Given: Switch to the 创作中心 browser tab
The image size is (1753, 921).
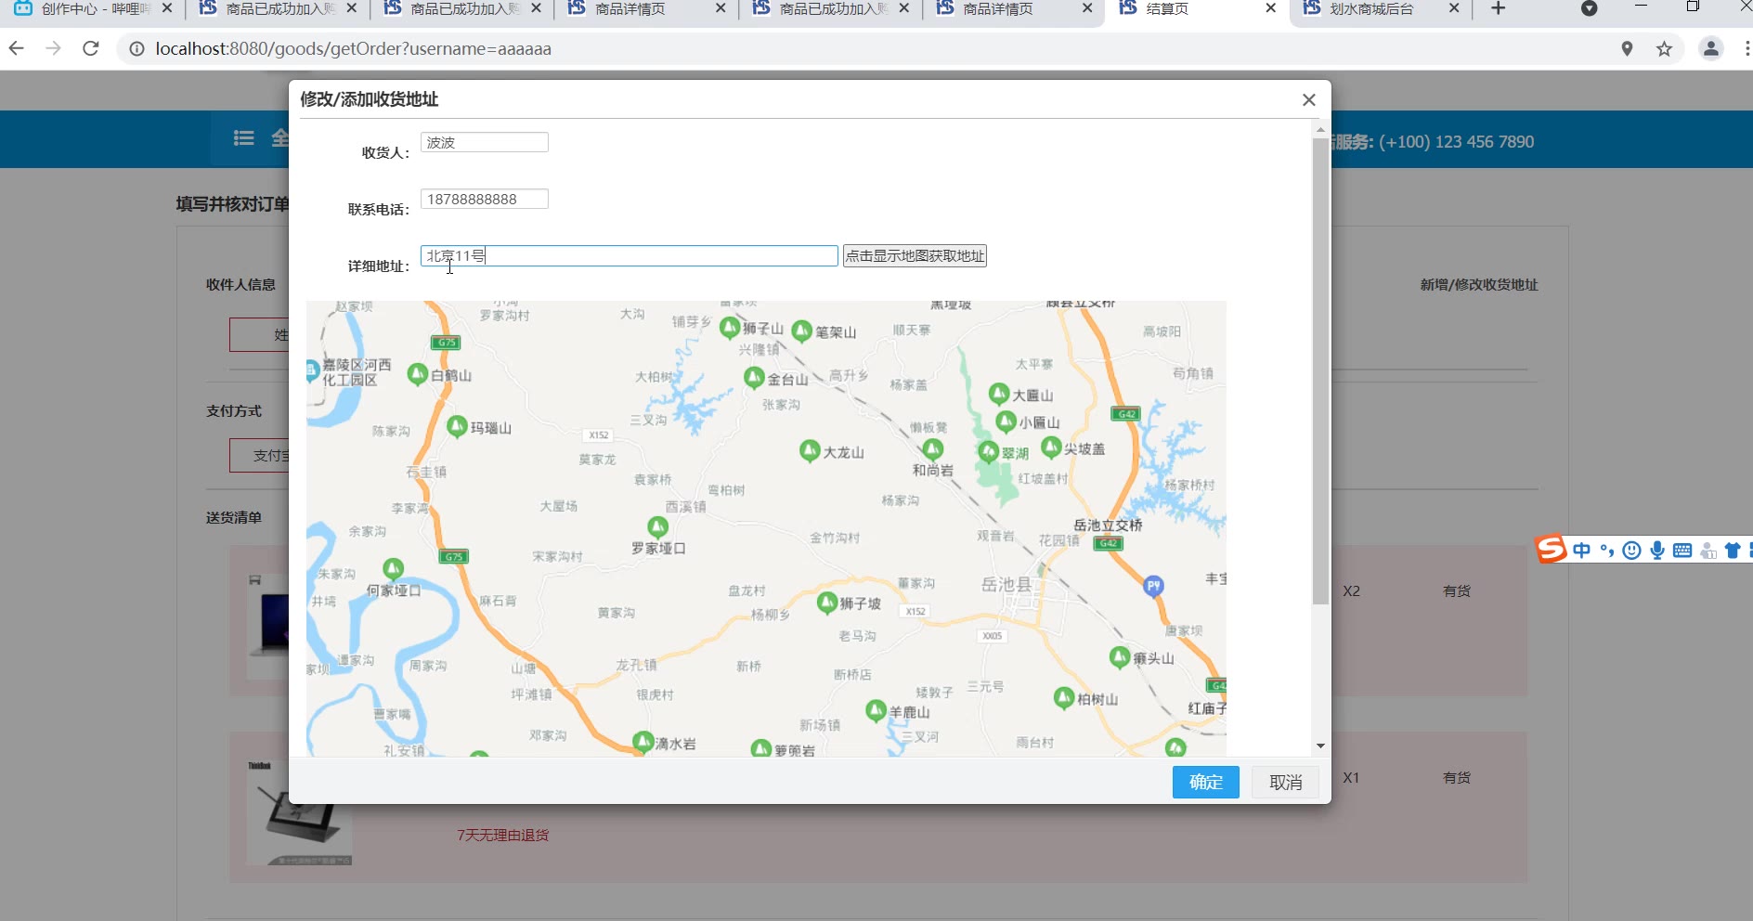Looking at the screenshot, I should (93, 9).
